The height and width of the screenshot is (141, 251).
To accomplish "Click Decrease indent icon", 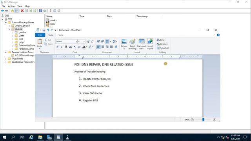I will 98,42.
